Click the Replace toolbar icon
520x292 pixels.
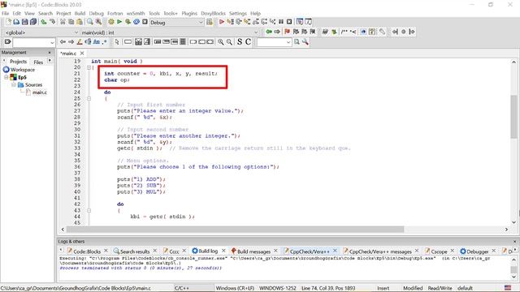[x=98, y=22]
